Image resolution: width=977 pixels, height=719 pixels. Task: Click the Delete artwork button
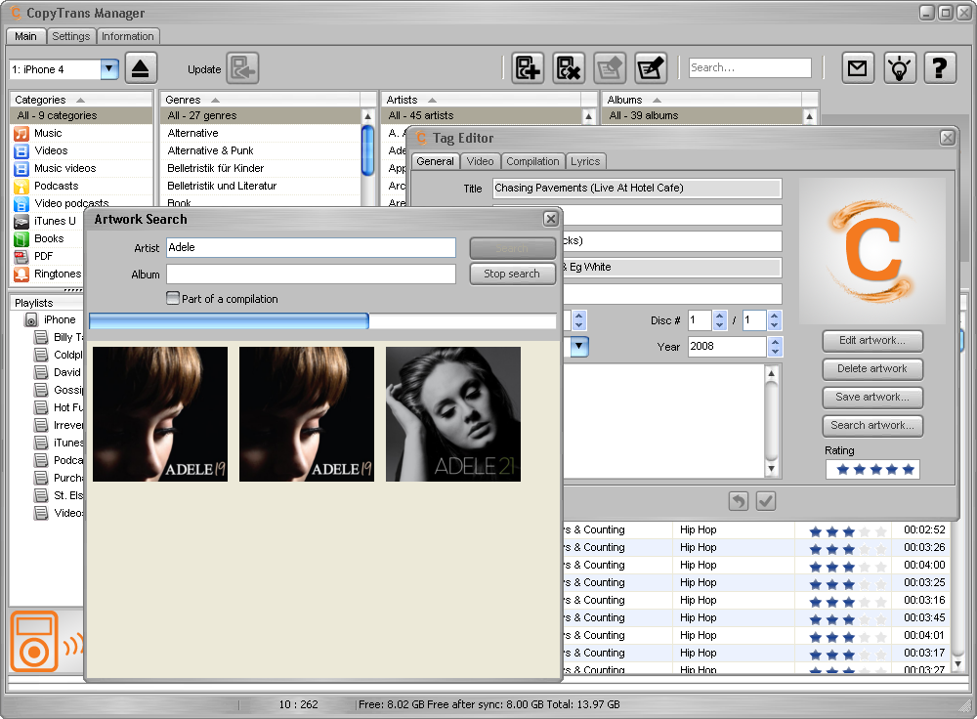tap(872, 369)
